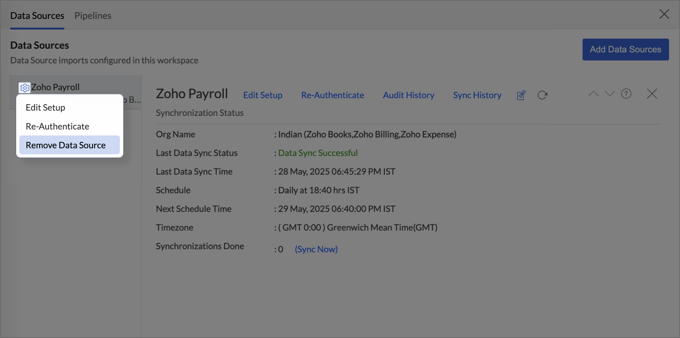Go to next data source with down chevron

[x=610, y=94]
